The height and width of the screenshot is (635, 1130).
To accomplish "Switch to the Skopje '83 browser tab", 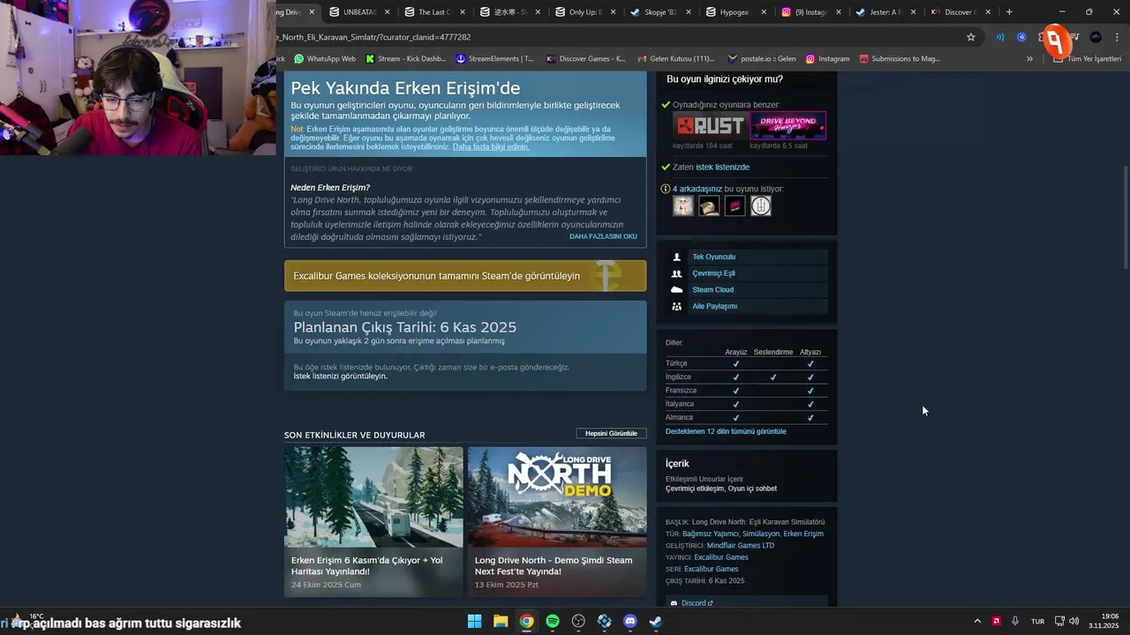I will point(660,12).
